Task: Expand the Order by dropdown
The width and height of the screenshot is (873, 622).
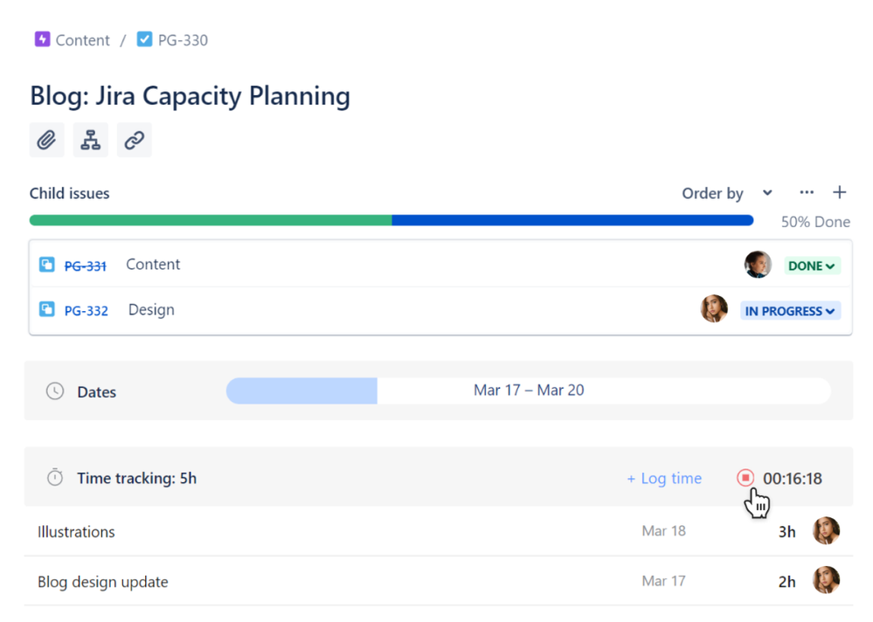Action: [727, 193]
